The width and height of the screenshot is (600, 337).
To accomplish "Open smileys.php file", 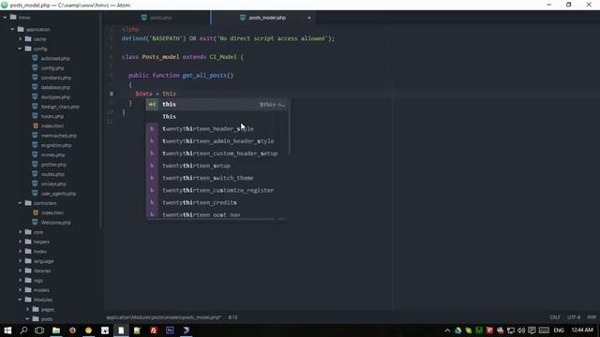I will [x=53, y=183].
